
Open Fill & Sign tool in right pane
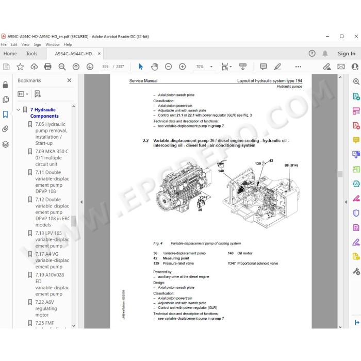(x=356, y=242)
